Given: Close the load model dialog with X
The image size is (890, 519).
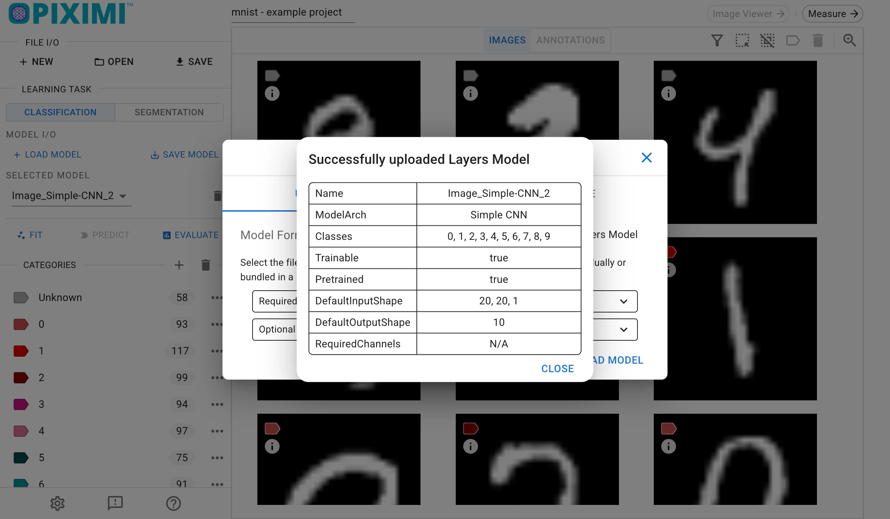Looking at the screenshot, I should pos(647,158).
